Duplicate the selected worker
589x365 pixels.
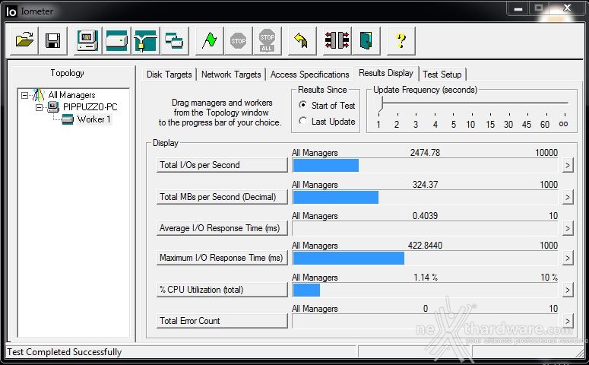coord(174,40)
